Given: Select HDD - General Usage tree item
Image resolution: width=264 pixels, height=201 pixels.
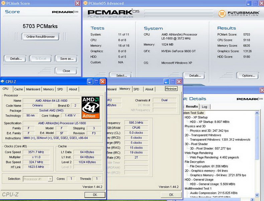Looking at the screenshot, I should [x=199, y=180].
